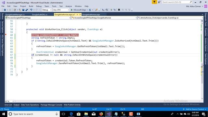
Task: Click the Save file toolbar icon
Action: (x=23, y=10)
